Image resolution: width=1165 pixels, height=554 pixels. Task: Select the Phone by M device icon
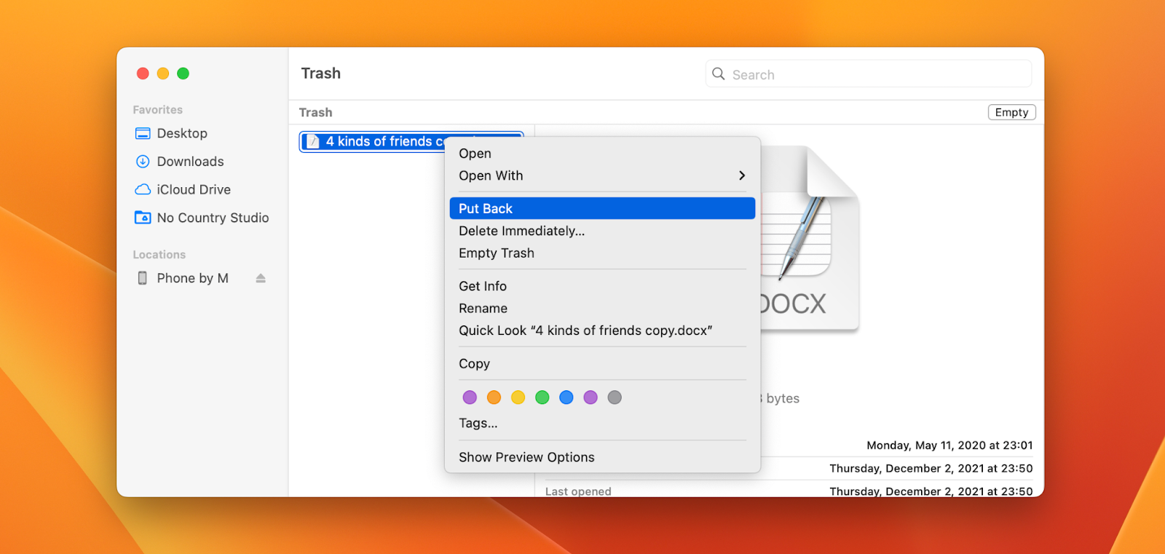point(143,278)
